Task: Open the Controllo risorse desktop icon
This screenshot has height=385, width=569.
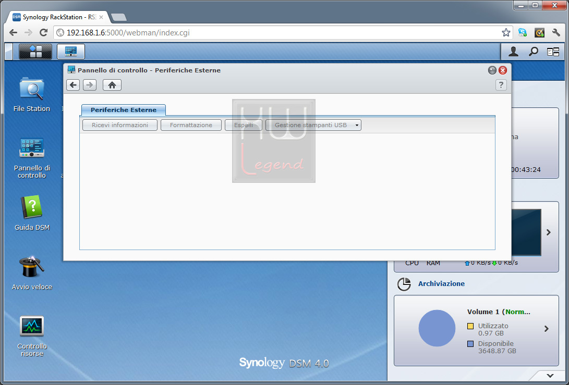Action: click(x=32, y=337)
